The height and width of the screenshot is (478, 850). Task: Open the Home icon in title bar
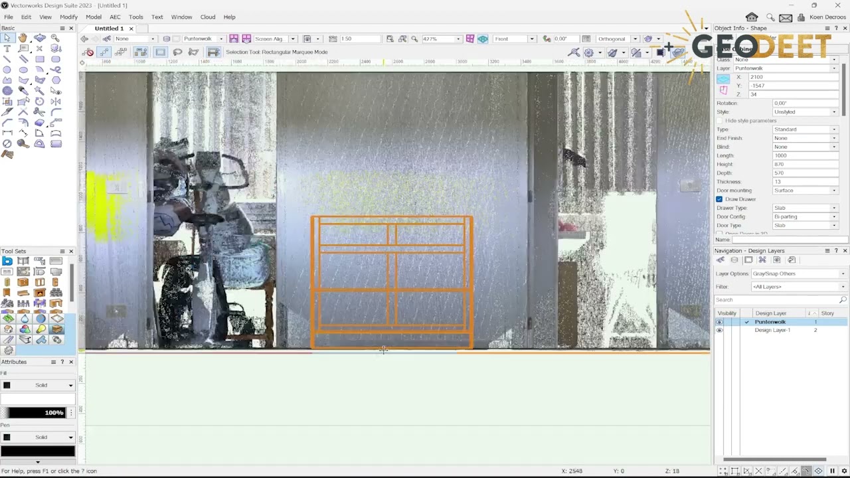752,17
